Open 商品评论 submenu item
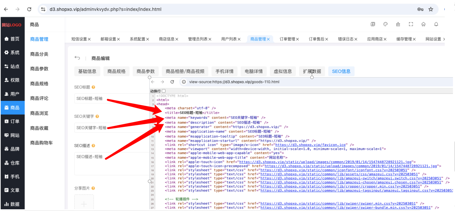Screen dimensions: 455x211 pos(39,98)
